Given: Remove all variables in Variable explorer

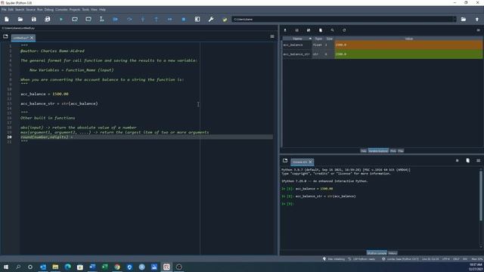Looking at the screenshot, I should (321, 30).
